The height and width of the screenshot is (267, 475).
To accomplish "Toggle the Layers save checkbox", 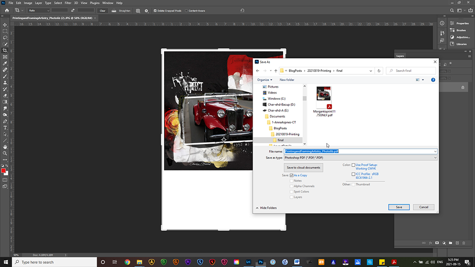I will click(291, 197).
